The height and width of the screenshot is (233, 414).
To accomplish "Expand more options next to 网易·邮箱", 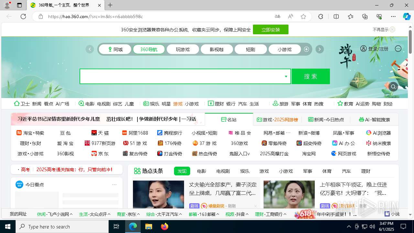I will (288, 133).
